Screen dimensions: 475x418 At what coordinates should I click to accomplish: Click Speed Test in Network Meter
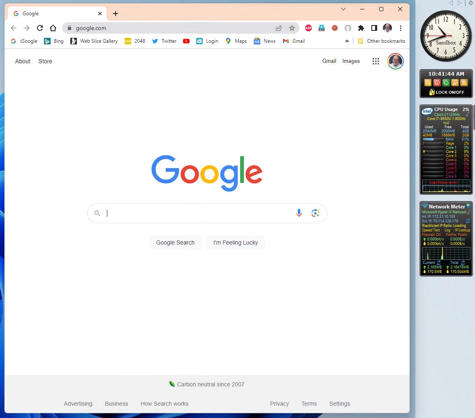431,230
